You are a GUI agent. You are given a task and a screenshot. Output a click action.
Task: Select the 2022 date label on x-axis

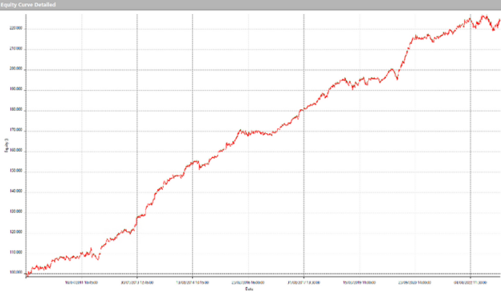[470, 282]
